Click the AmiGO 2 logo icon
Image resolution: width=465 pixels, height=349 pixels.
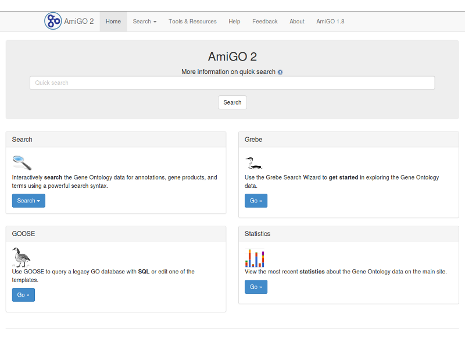pyautogui.click(x=53, y=21)
